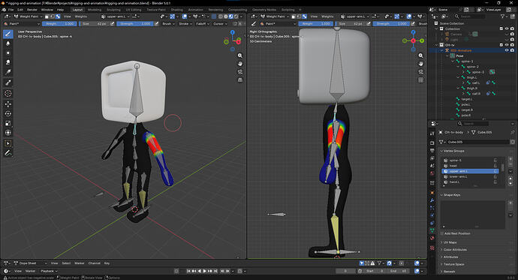Select the Blur tool in left viewport toolbar

click(x=8, y=44)
